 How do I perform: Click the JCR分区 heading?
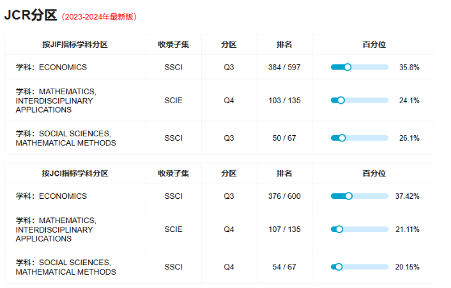coord(31,15)
